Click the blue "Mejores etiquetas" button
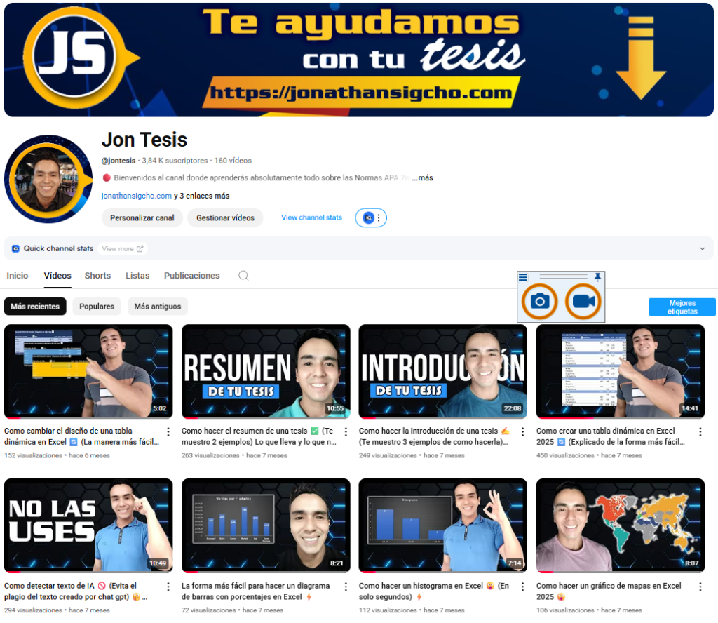The height and width of the screenshot is (623, 718). tap(682, 307)
